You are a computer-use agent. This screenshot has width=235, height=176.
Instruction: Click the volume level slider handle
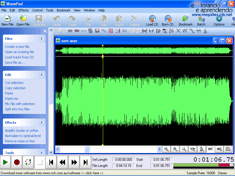click(x=231, y=165)
